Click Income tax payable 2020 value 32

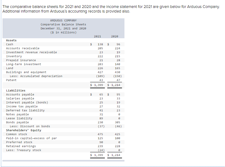[118, 106]
